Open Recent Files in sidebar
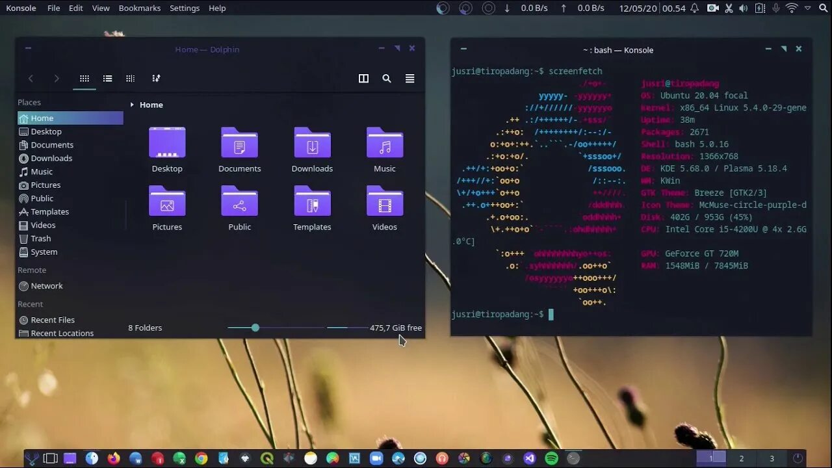The width and height of the screenshot is (832, 468). click(x=70, y=320)
